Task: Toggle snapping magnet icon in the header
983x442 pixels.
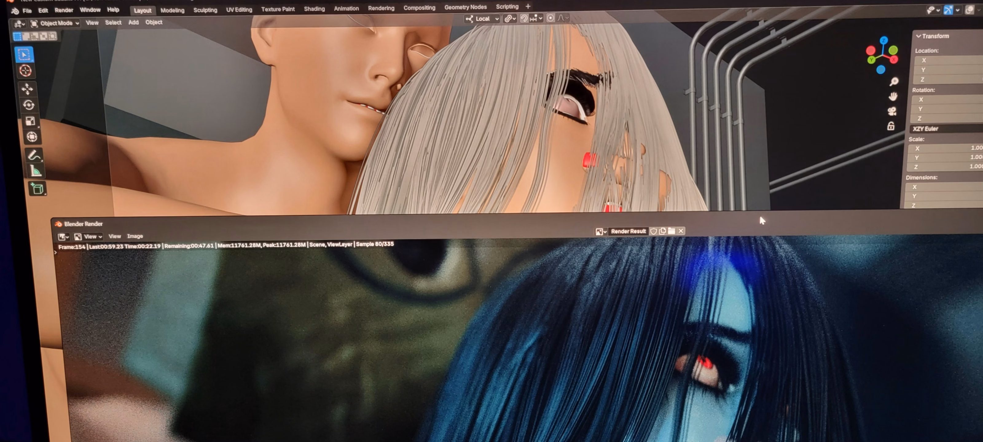Action: coord(524,18)
